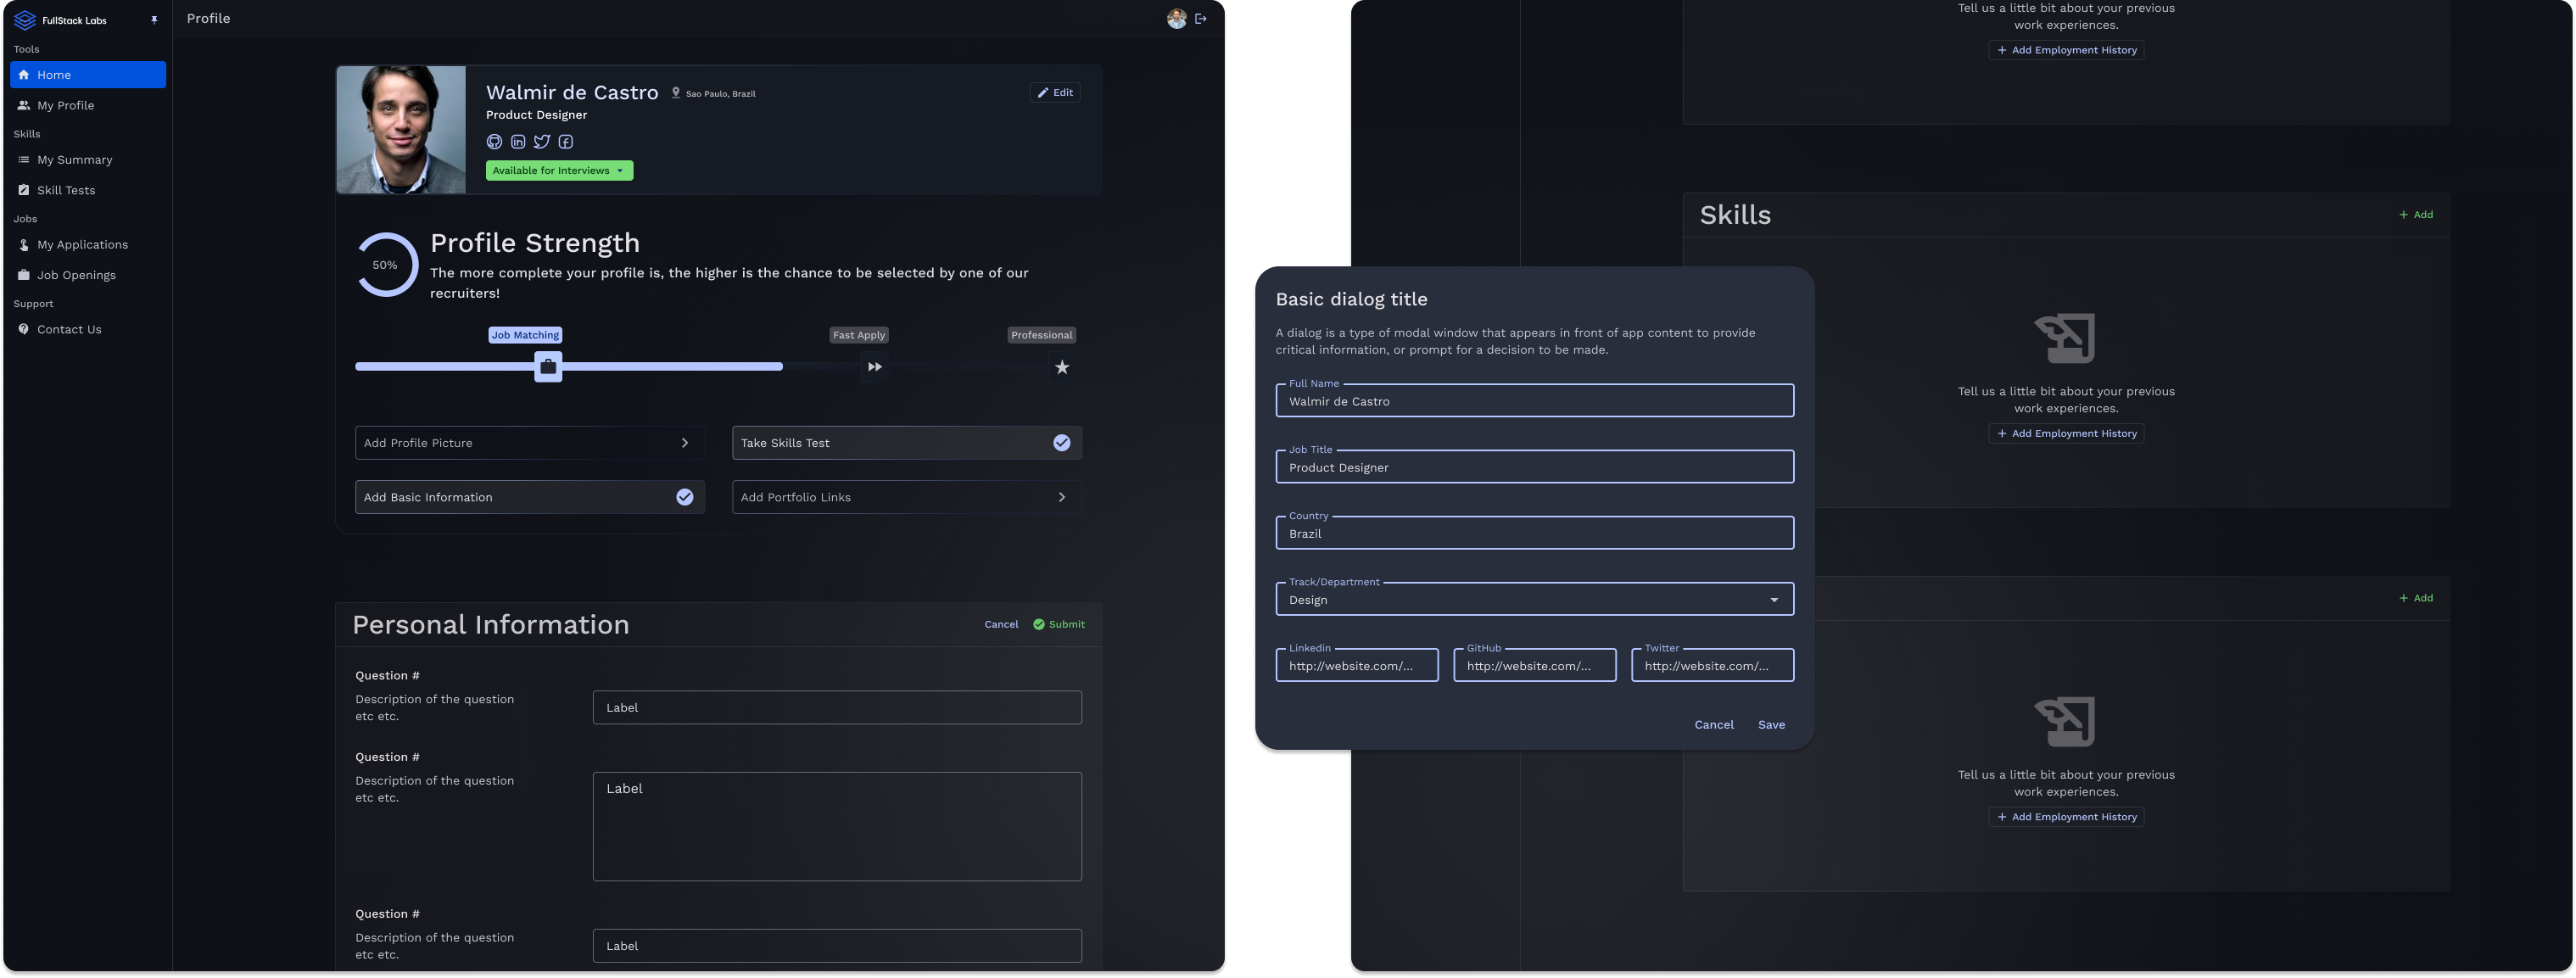Click the Professional star milestone icon
This screenshot has width=2576, height=978.
click(1062, 367)
